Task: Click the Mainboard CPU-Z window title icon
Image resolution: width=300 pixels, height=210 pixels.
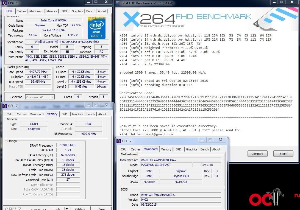Action: point(119,141)
